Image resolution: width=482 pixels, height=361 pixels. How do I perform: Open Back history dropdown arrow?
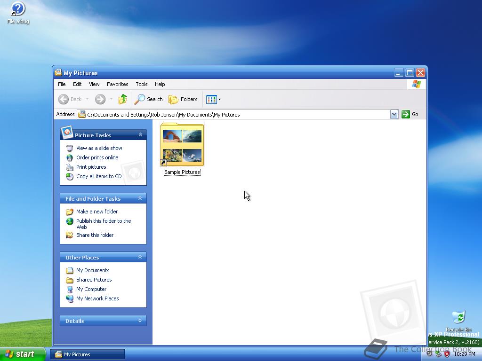coord(87,99)
